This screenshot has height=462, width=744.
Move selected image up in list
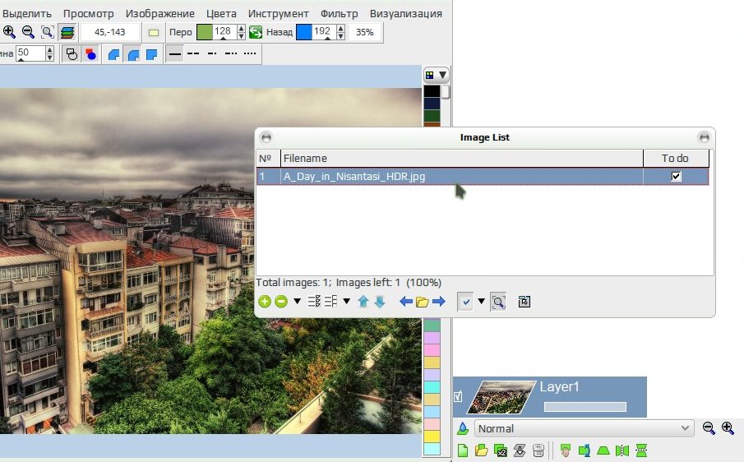pyautogui.click(x=363, y=302)
